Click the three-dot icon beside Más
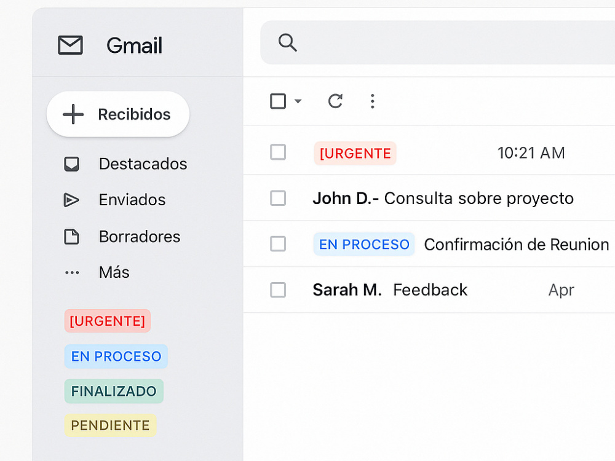The image size is (615, 461). (72, 272)
